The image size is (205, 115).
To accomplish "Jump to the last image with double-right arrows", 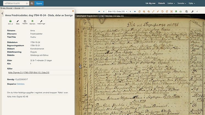I will click(x=135, y=12).
